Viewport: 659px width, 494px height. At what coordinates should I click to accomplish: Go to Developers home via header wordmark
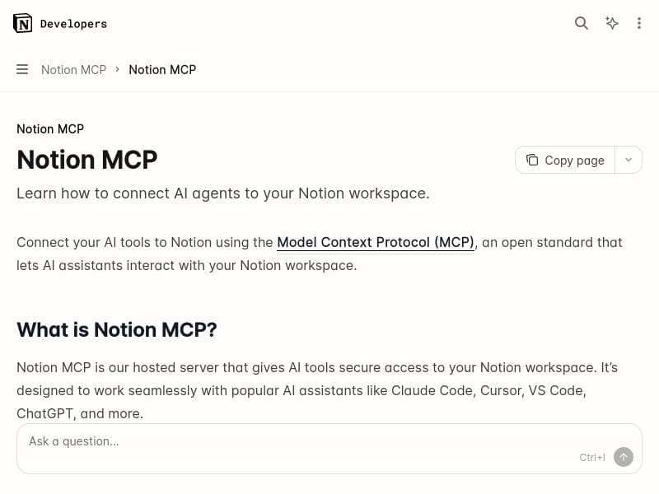tap(73, 23)
